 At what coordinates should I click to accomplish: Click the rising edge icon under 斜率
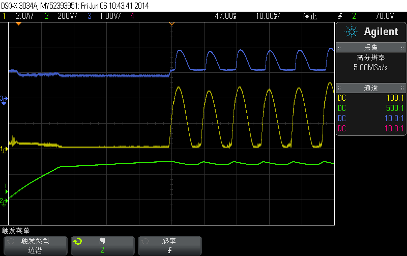pyautogui.click(x=170, y=250)
